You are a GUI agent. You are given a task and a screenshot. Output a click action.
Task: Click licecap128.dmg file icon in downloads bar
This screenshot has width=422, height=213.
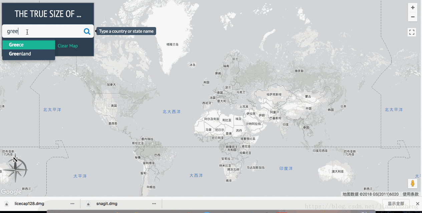point(6,204)
